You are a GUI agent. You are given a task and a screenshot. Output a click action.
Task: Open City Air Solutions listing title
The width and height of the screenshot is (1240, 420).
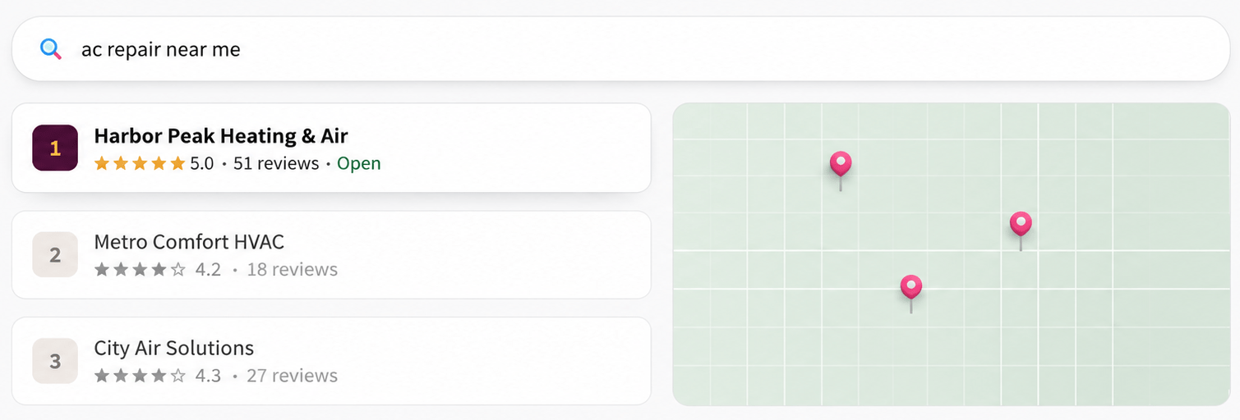[174, 348]
